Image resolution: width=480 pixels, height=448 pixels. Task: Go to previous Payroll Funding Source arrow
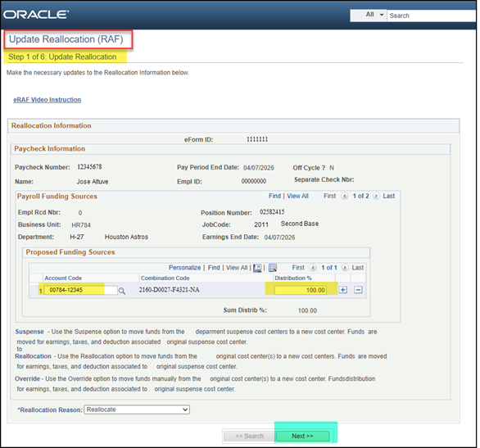click(x=345, y=196)
